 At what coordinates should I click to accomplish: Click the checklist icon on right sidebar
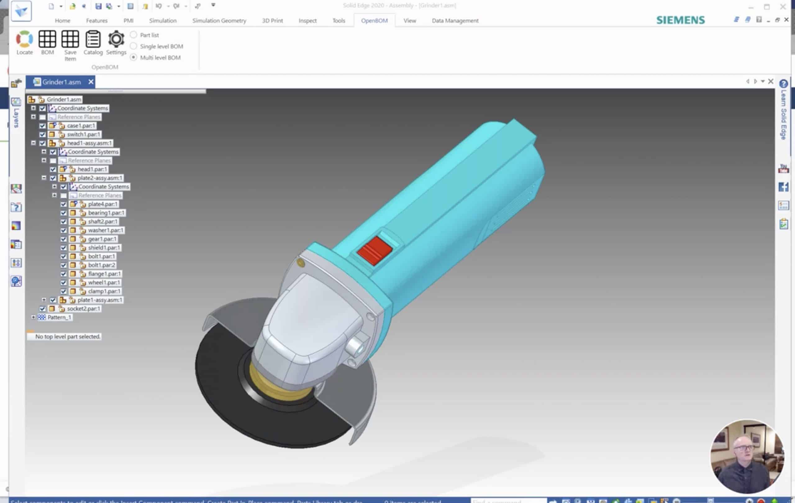(x=783, y=224)
